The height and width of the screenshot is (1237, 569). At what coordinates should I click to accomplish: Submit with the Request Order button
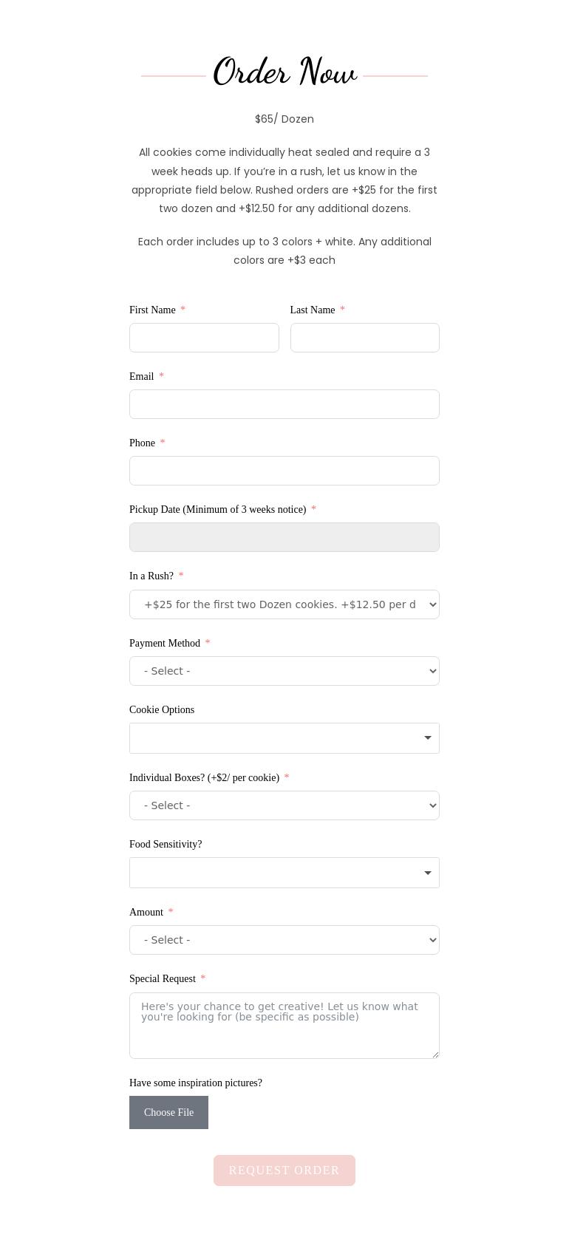click(x=284, y=1170)
